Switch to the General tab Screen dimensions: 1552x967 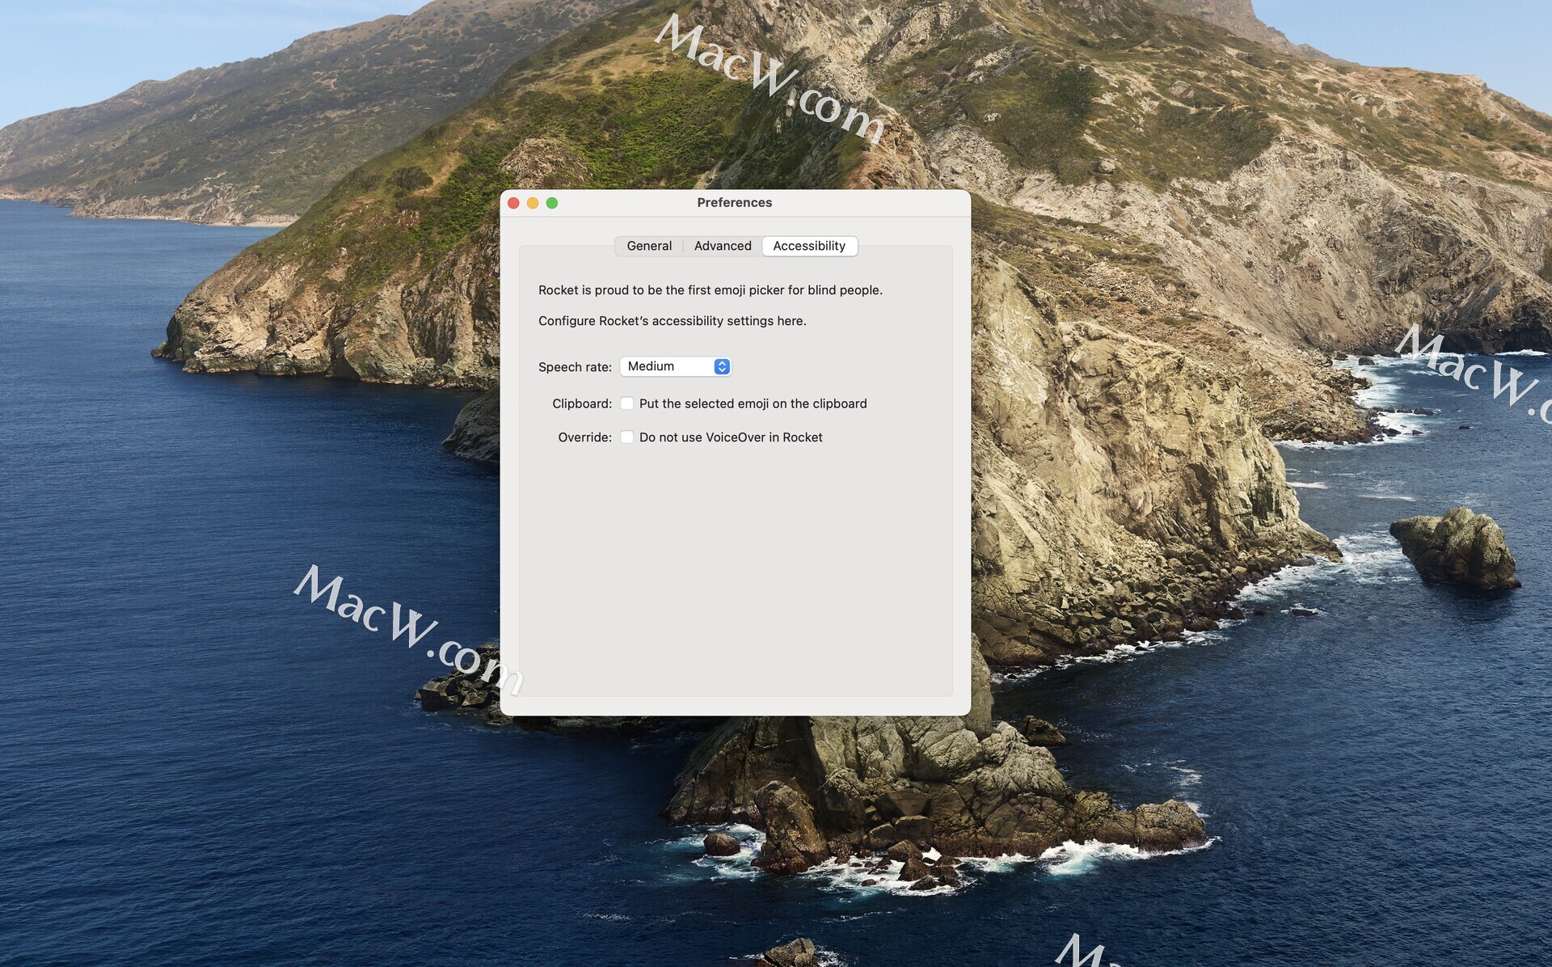649,246
